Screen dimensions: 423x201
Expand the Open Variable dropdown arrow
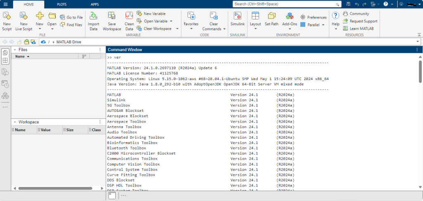171,21
